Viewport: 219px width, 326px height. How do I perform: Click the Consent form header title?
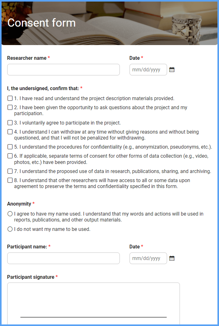tap(42, 23)
